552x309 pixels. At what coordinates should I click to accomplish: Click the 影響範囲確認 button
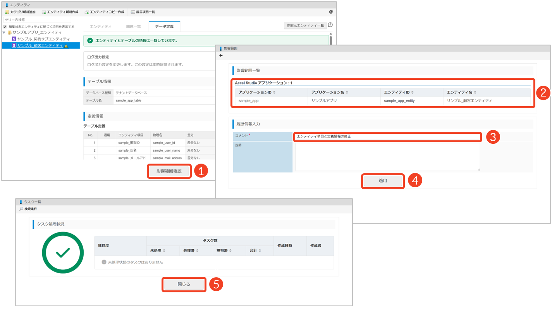(x=169, y=171)
